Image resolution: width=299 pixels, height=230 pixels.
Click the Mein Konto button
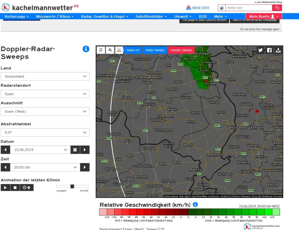tap(264, 16)
